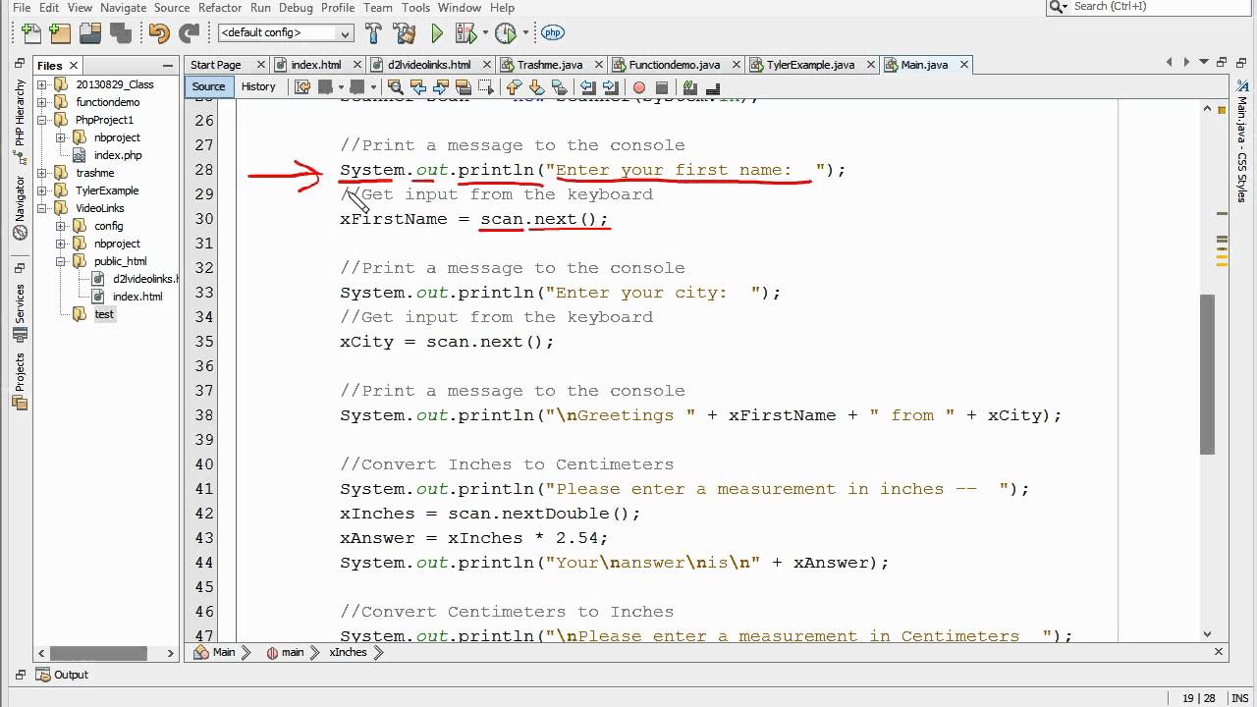
Task: Click the Last Edit icon in editor toolbar
Action: (x=302, y=86)
